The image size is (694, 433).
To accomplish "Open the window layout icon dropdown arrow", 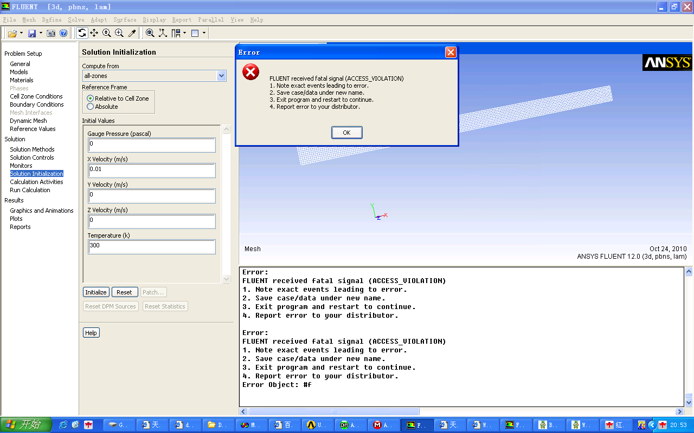I will (x=184, y=33).
